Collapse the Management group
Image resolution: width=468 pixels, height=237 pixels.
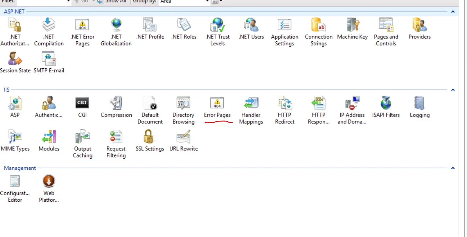(453, 168)
